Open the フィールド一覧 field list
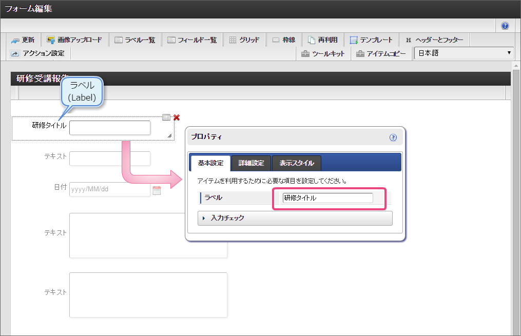 [x=192, y=40]
